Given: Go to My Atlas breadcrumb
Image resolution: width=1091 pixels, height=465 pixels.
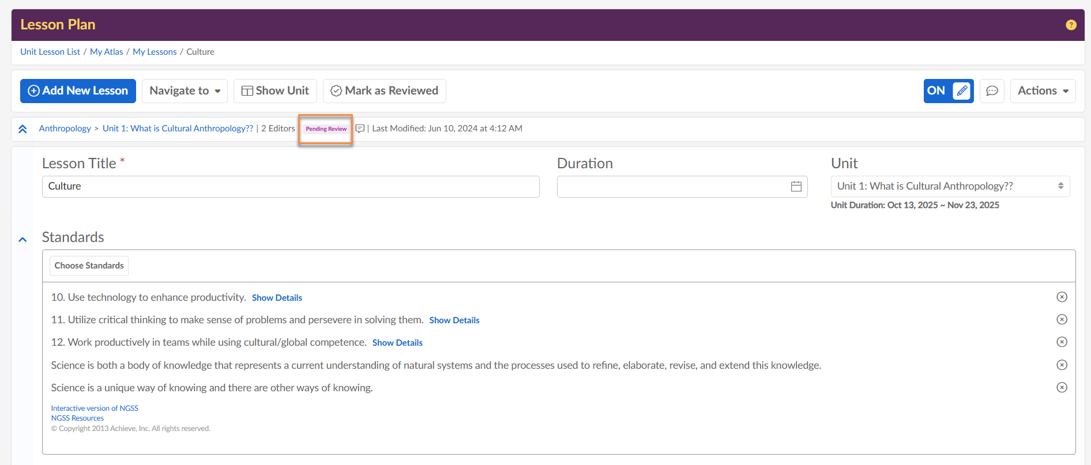Looking at the screenshot, I should pyautogui.click(x=106, y=52).
